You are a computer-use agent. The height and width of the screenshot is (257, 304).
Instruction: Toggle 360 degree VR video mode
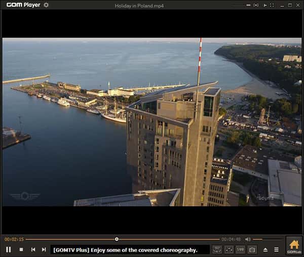coord(217,249)
